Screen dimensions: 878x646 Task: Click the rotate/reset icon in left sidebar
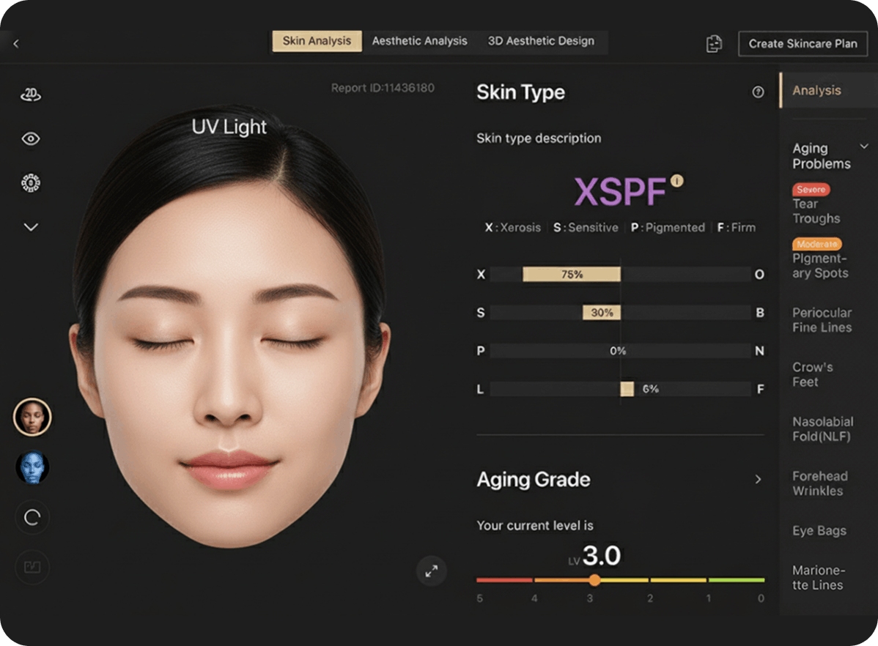(x=31, y=517)
